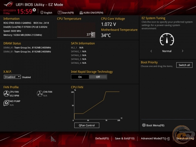Click the EZ System Tuning heading

pos(153,18)
